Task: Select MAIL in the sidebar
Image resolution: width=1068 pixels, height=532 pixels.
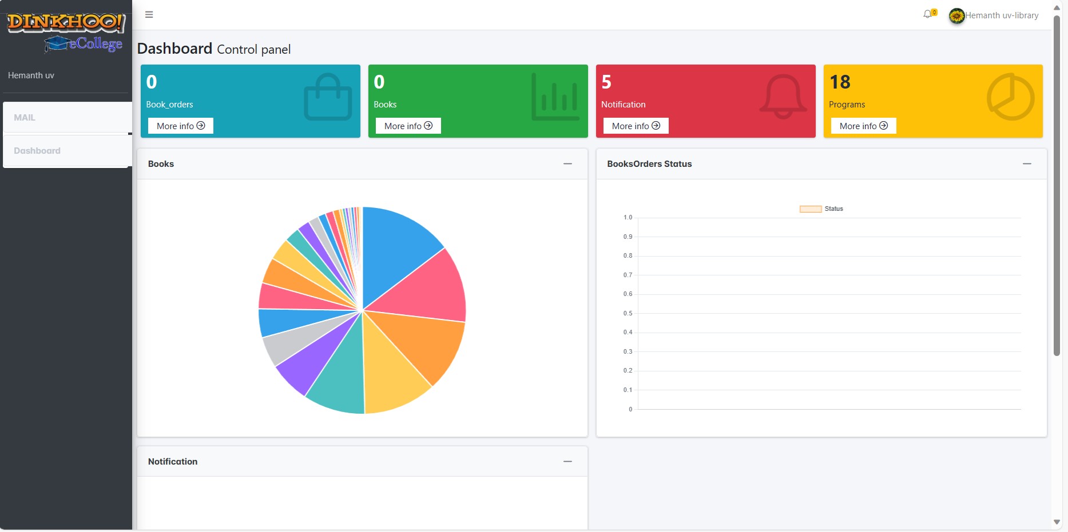Action: click(x=68, y=117)
